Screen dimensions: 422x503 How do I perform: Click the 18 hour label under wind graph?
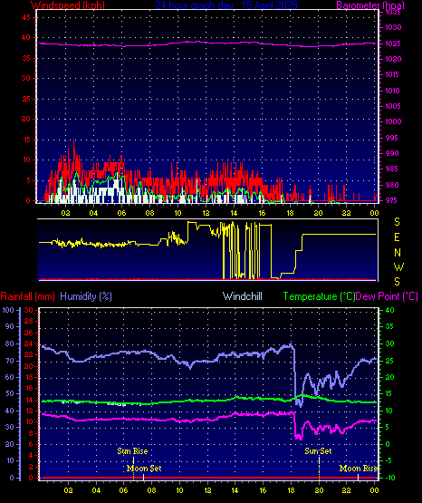(x=290, y=213)
